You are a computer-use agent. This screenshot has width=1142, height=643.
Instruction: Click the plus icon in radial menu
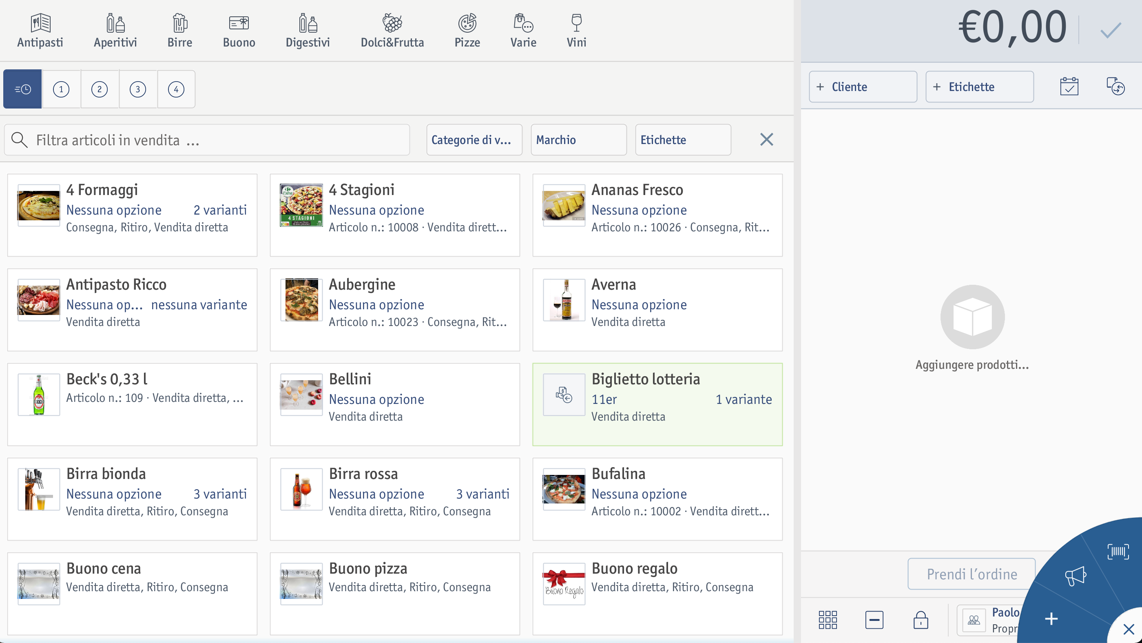pyautogui.click(x=1051, y=619)
